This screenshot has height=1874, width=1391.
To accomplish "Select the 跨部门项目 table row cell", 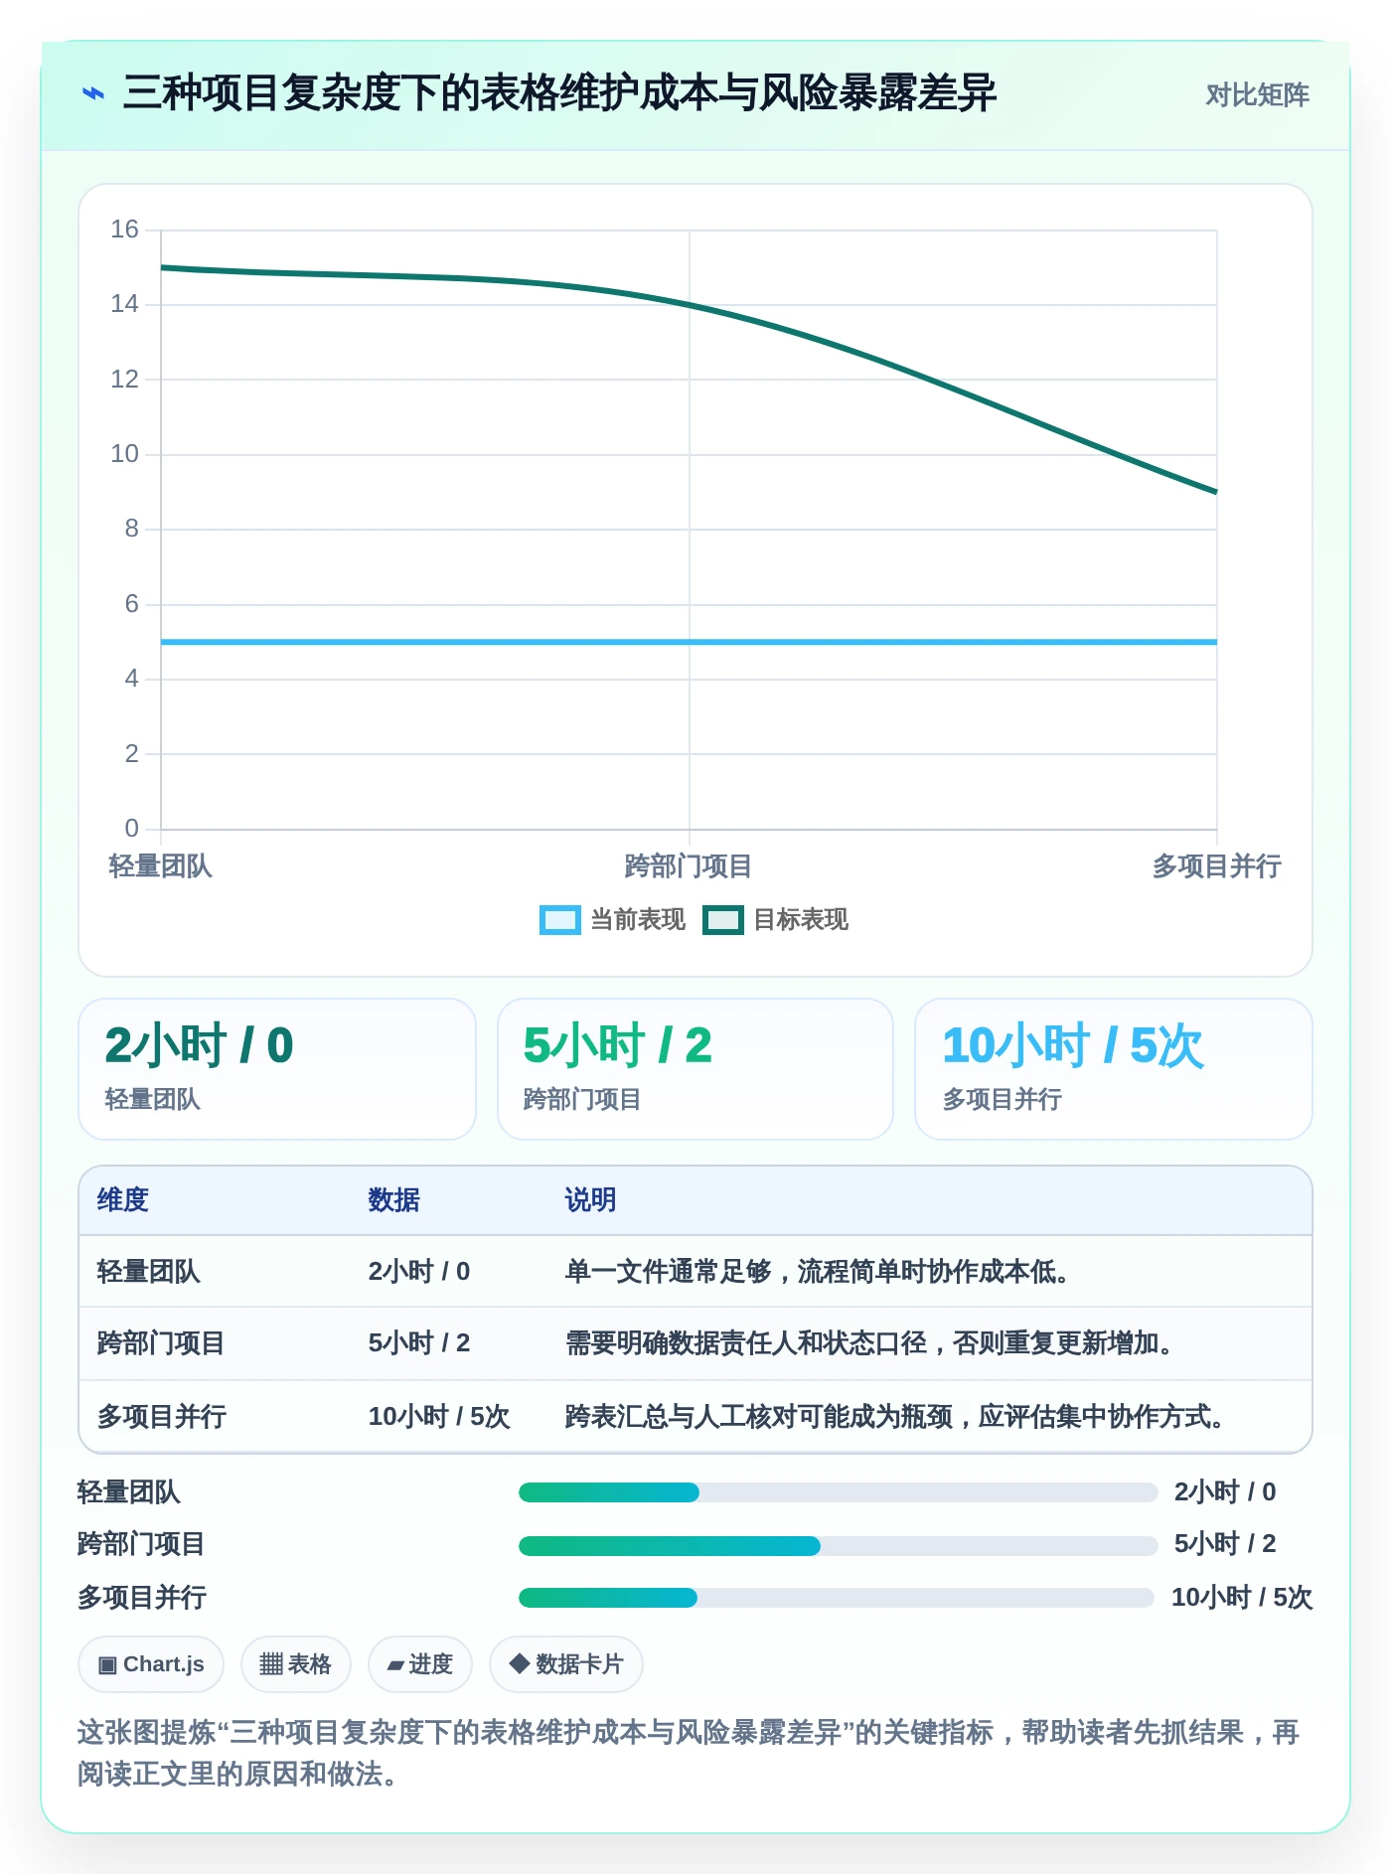I will point(161,1343).
